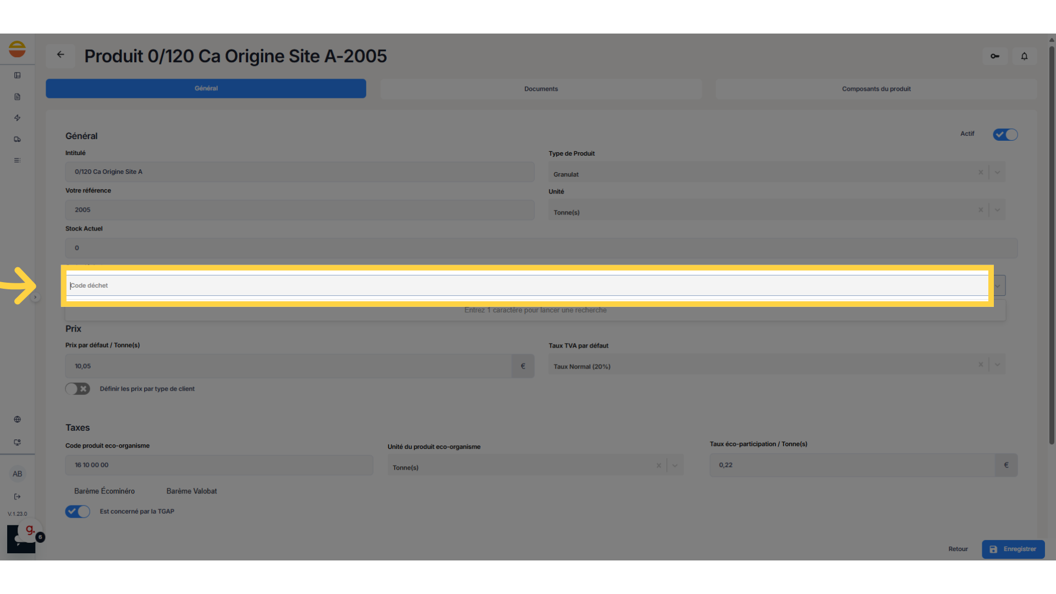Click the key icon in header
Image resolution: width=1056 pixels, height=594 pixels.
coord(995,56)
